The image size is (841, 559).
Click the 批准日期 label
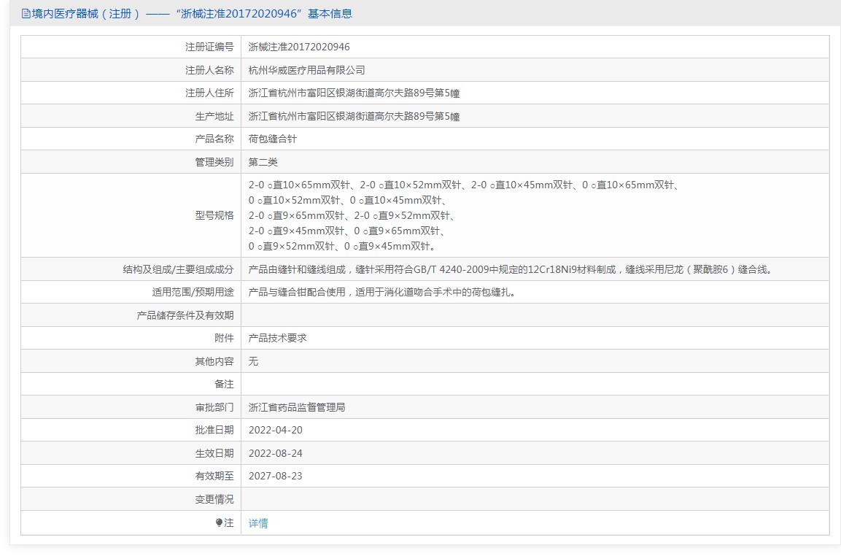point(214,431)
